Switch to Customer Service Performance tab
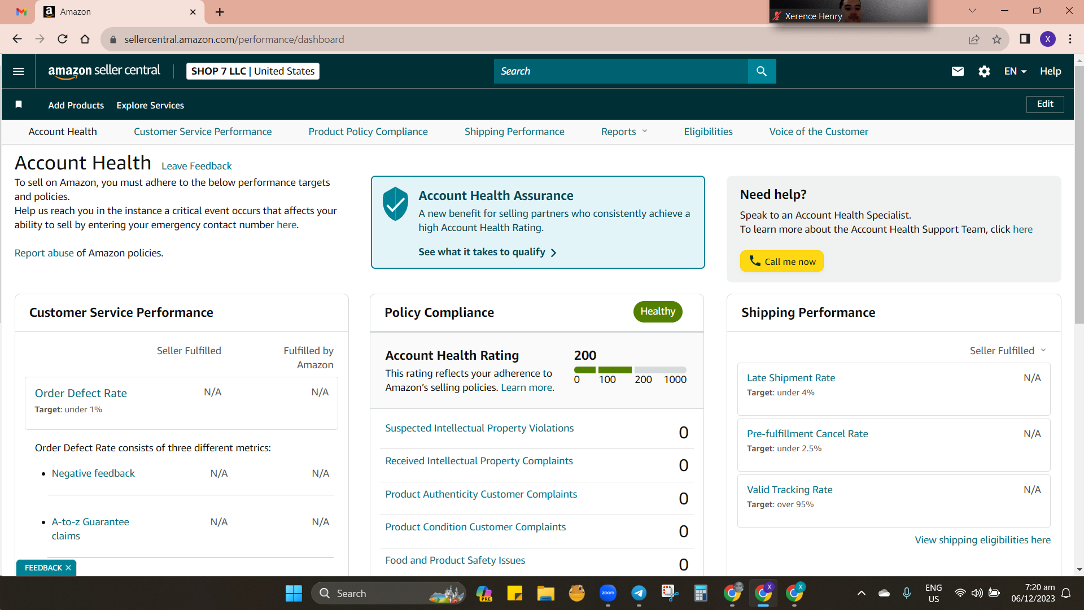 (x=203, y=132)
